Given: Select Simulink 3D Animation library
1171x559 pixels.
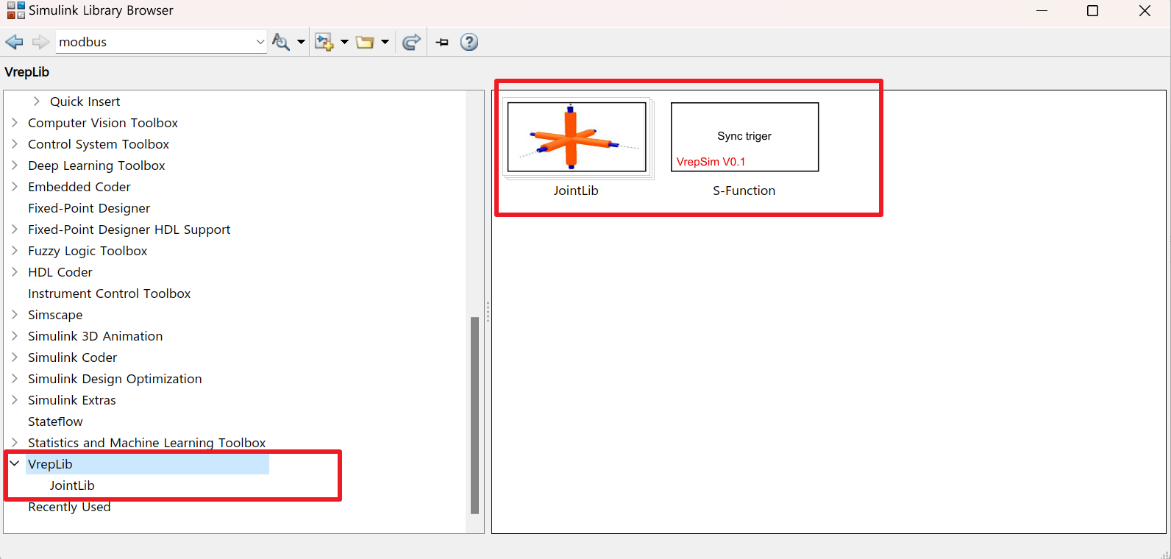Looking at the screenshot, I should click(x=95, y=336).
